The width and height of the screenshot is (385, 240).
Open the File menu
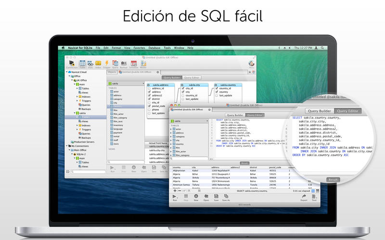98,48
